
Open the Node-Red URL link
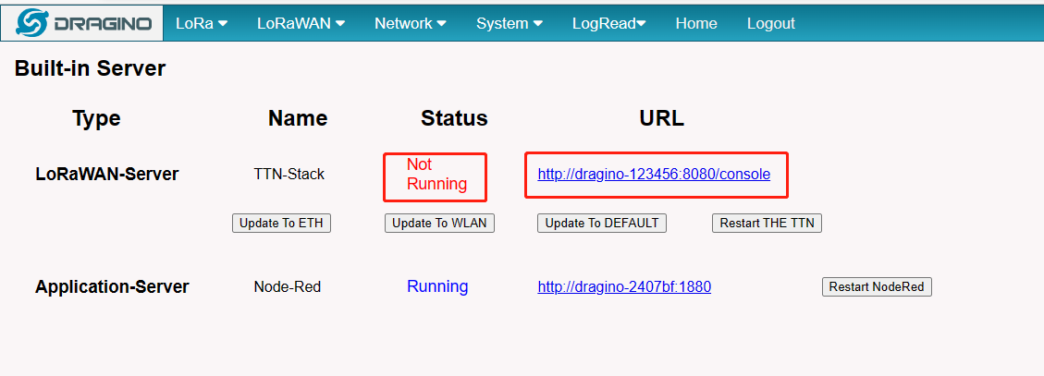point(624,286)
